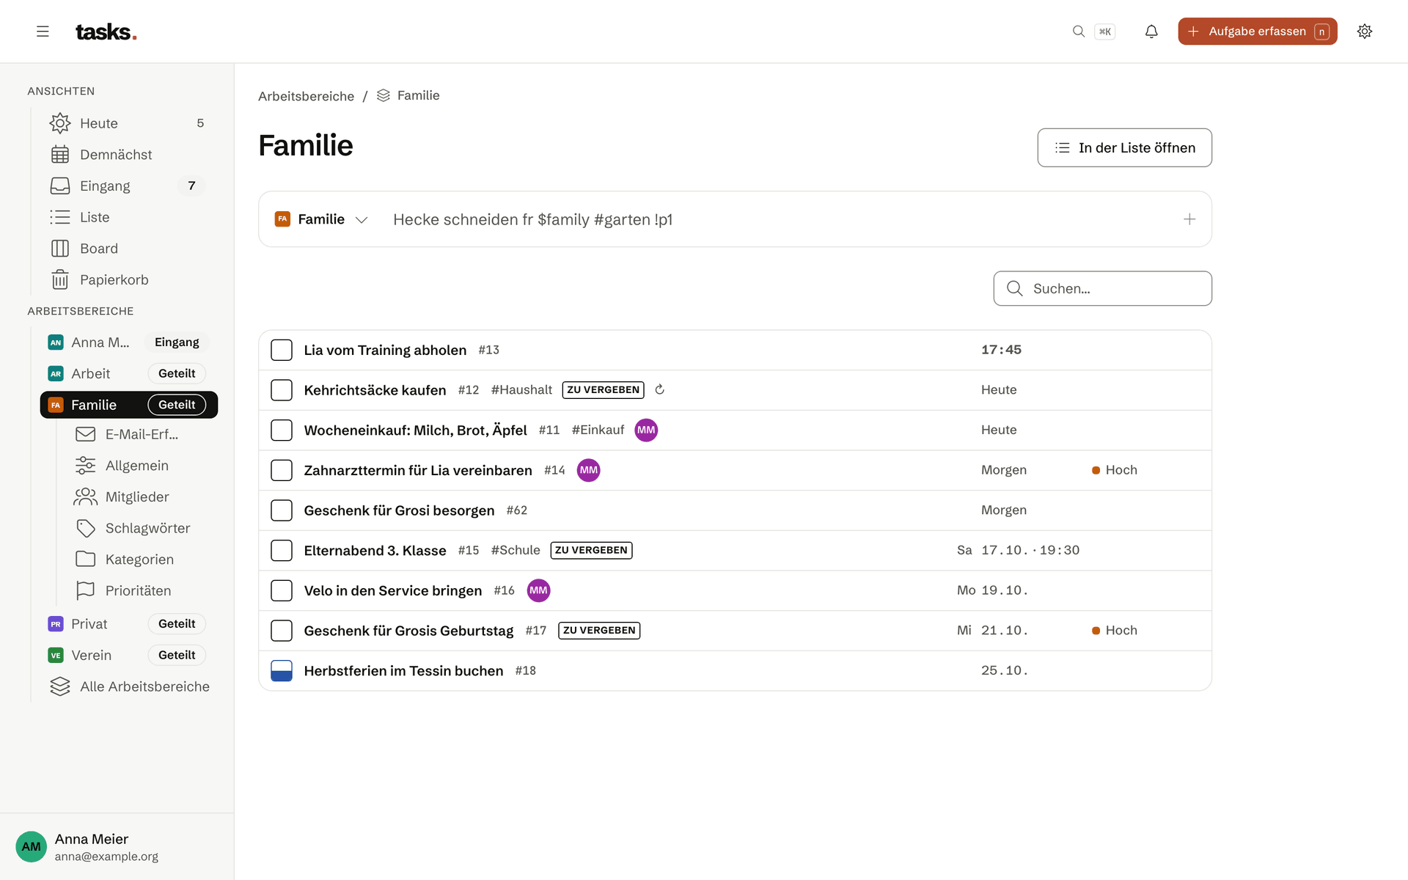Click the Schlagwörter tag icon
The width and height of the screenshot is (1408, 880).
[x=85, y=528]
